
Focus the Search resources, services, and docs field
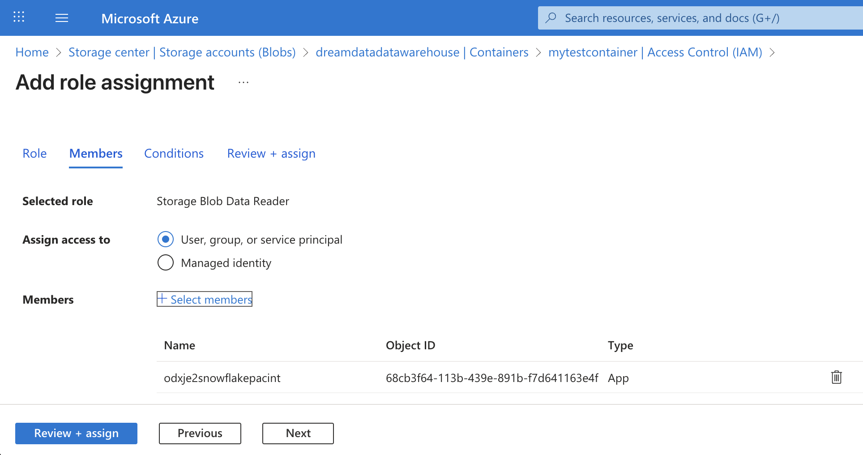pos(671,18)
